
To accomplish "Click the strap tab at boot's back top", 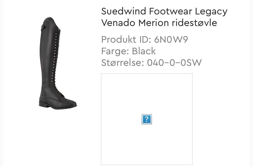I will (43, 28).
